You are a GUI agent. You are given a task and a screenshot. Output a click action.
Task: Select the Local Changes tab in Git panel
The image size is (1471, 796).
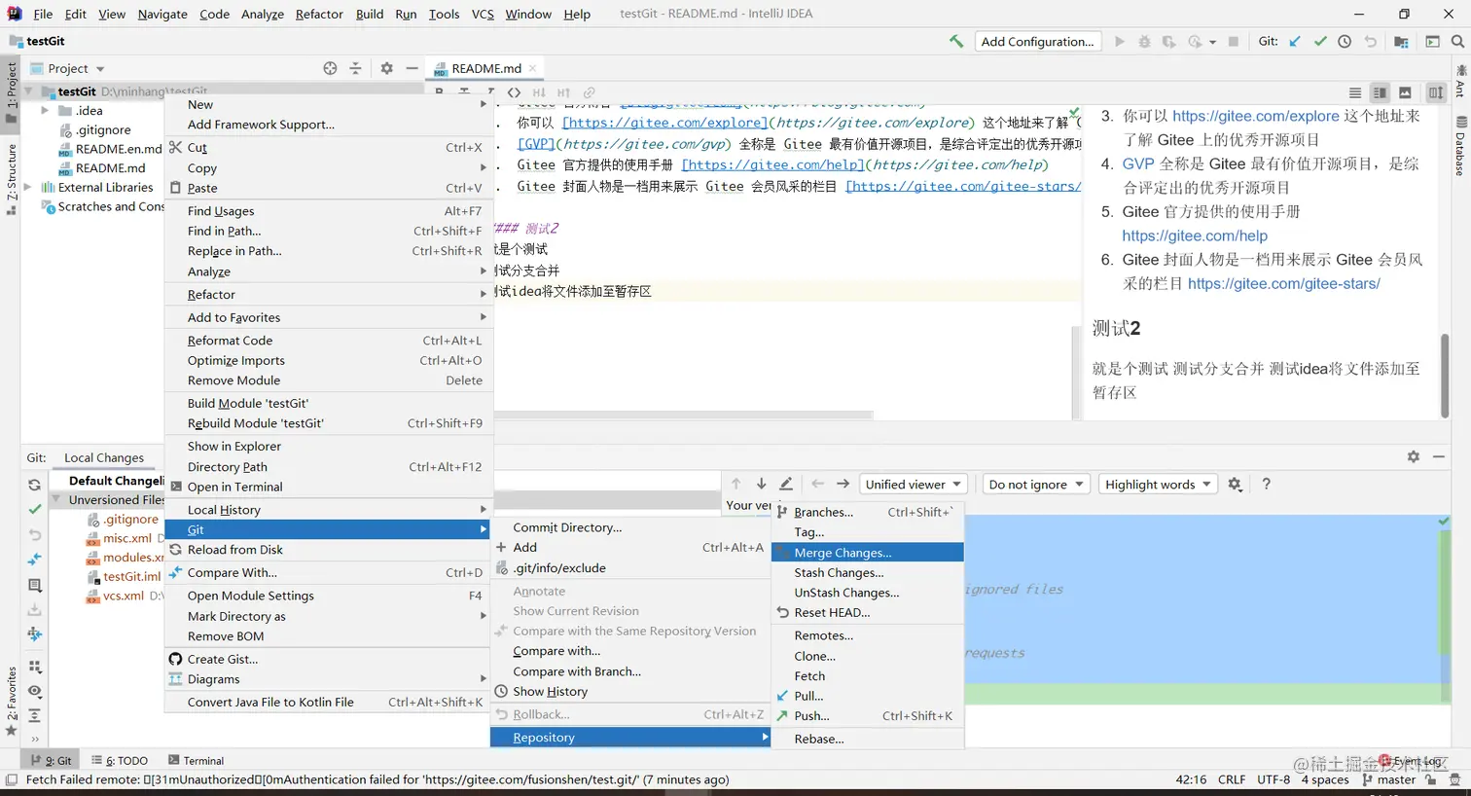(x=104, y=457)
